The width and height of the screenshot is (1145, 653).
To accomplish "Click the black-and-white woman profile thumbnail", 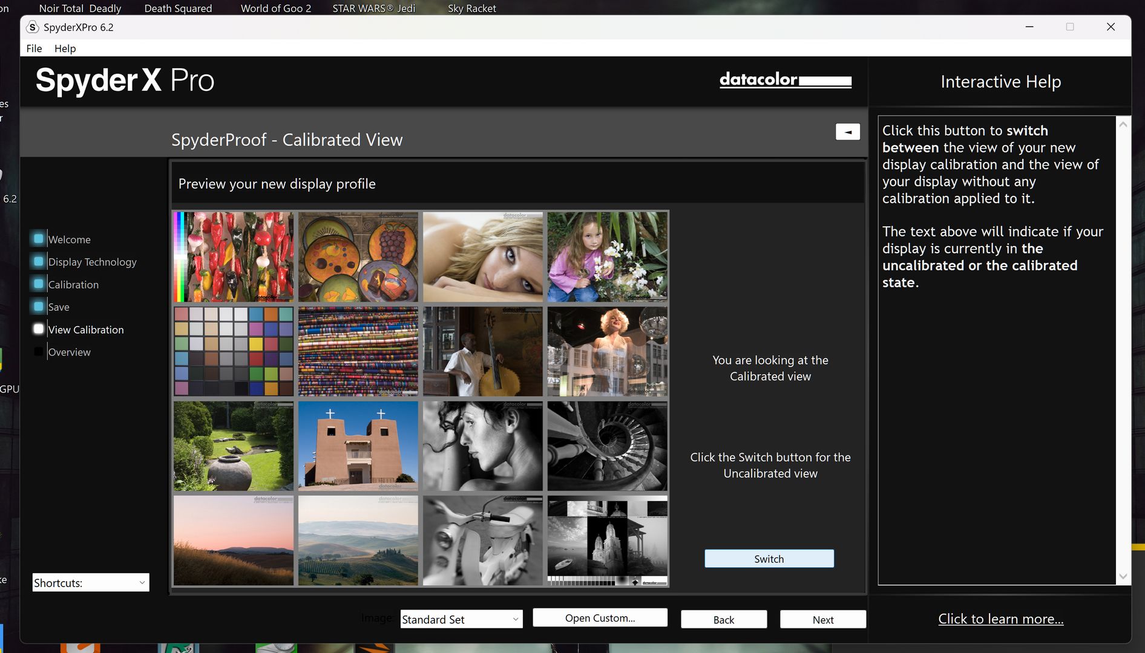I will point(483,446).
